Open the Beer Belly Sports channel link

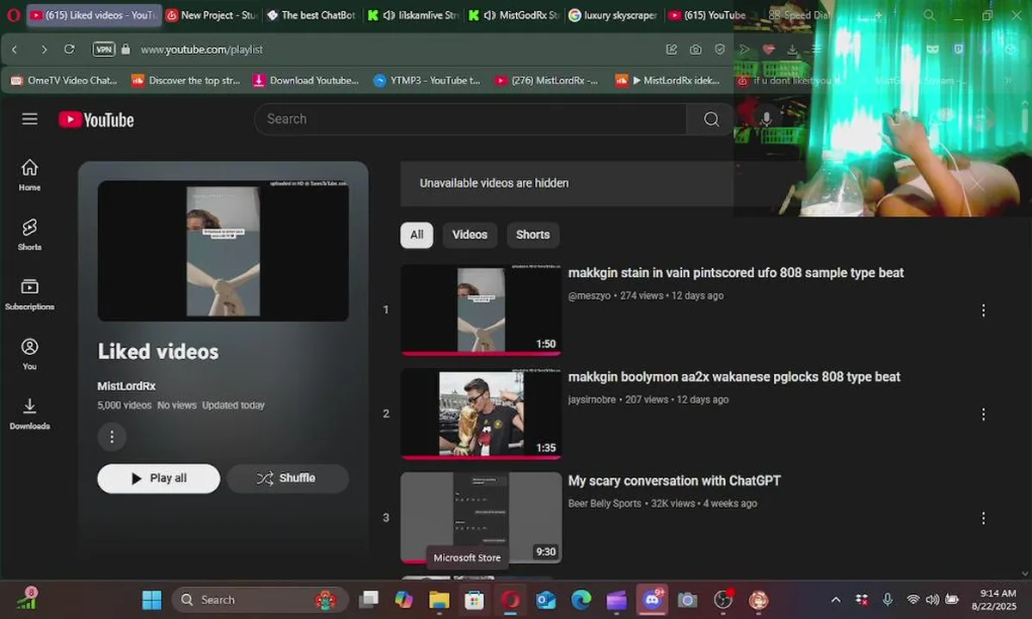(605, 504)
